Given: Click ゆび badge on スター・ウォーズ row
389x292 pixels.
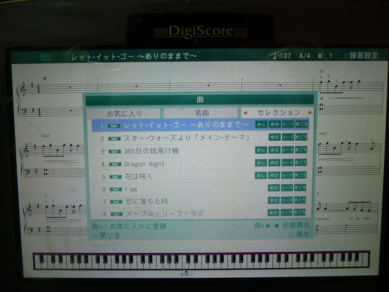Looking at the screenshot, I should click(274, 138).
